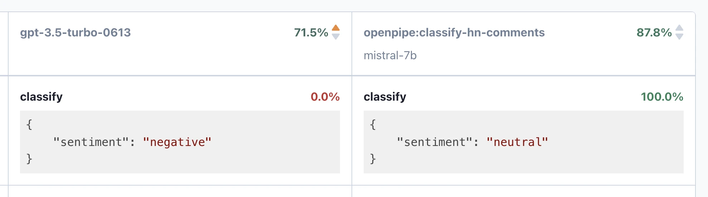Click the descending sort arrow for openpipe:classify-hn-comments

coord(679,36)
